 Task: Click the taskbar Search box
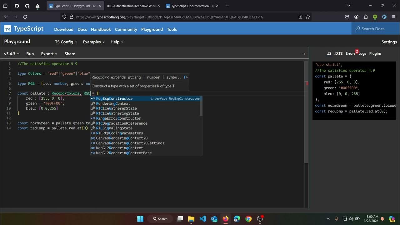coord(160,219)
